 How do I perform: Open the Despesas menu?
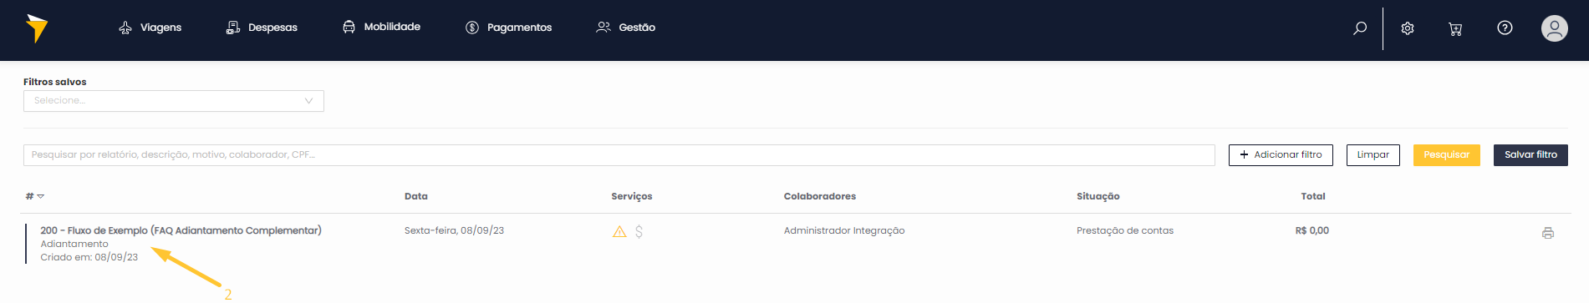point(262,28)
